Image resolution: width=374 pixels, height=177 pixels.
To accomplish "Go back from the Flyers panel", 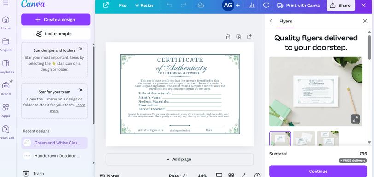I will [271, 21].
